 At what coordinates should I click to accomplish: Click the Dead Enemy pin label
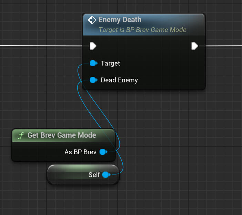(x=119, y=80)
